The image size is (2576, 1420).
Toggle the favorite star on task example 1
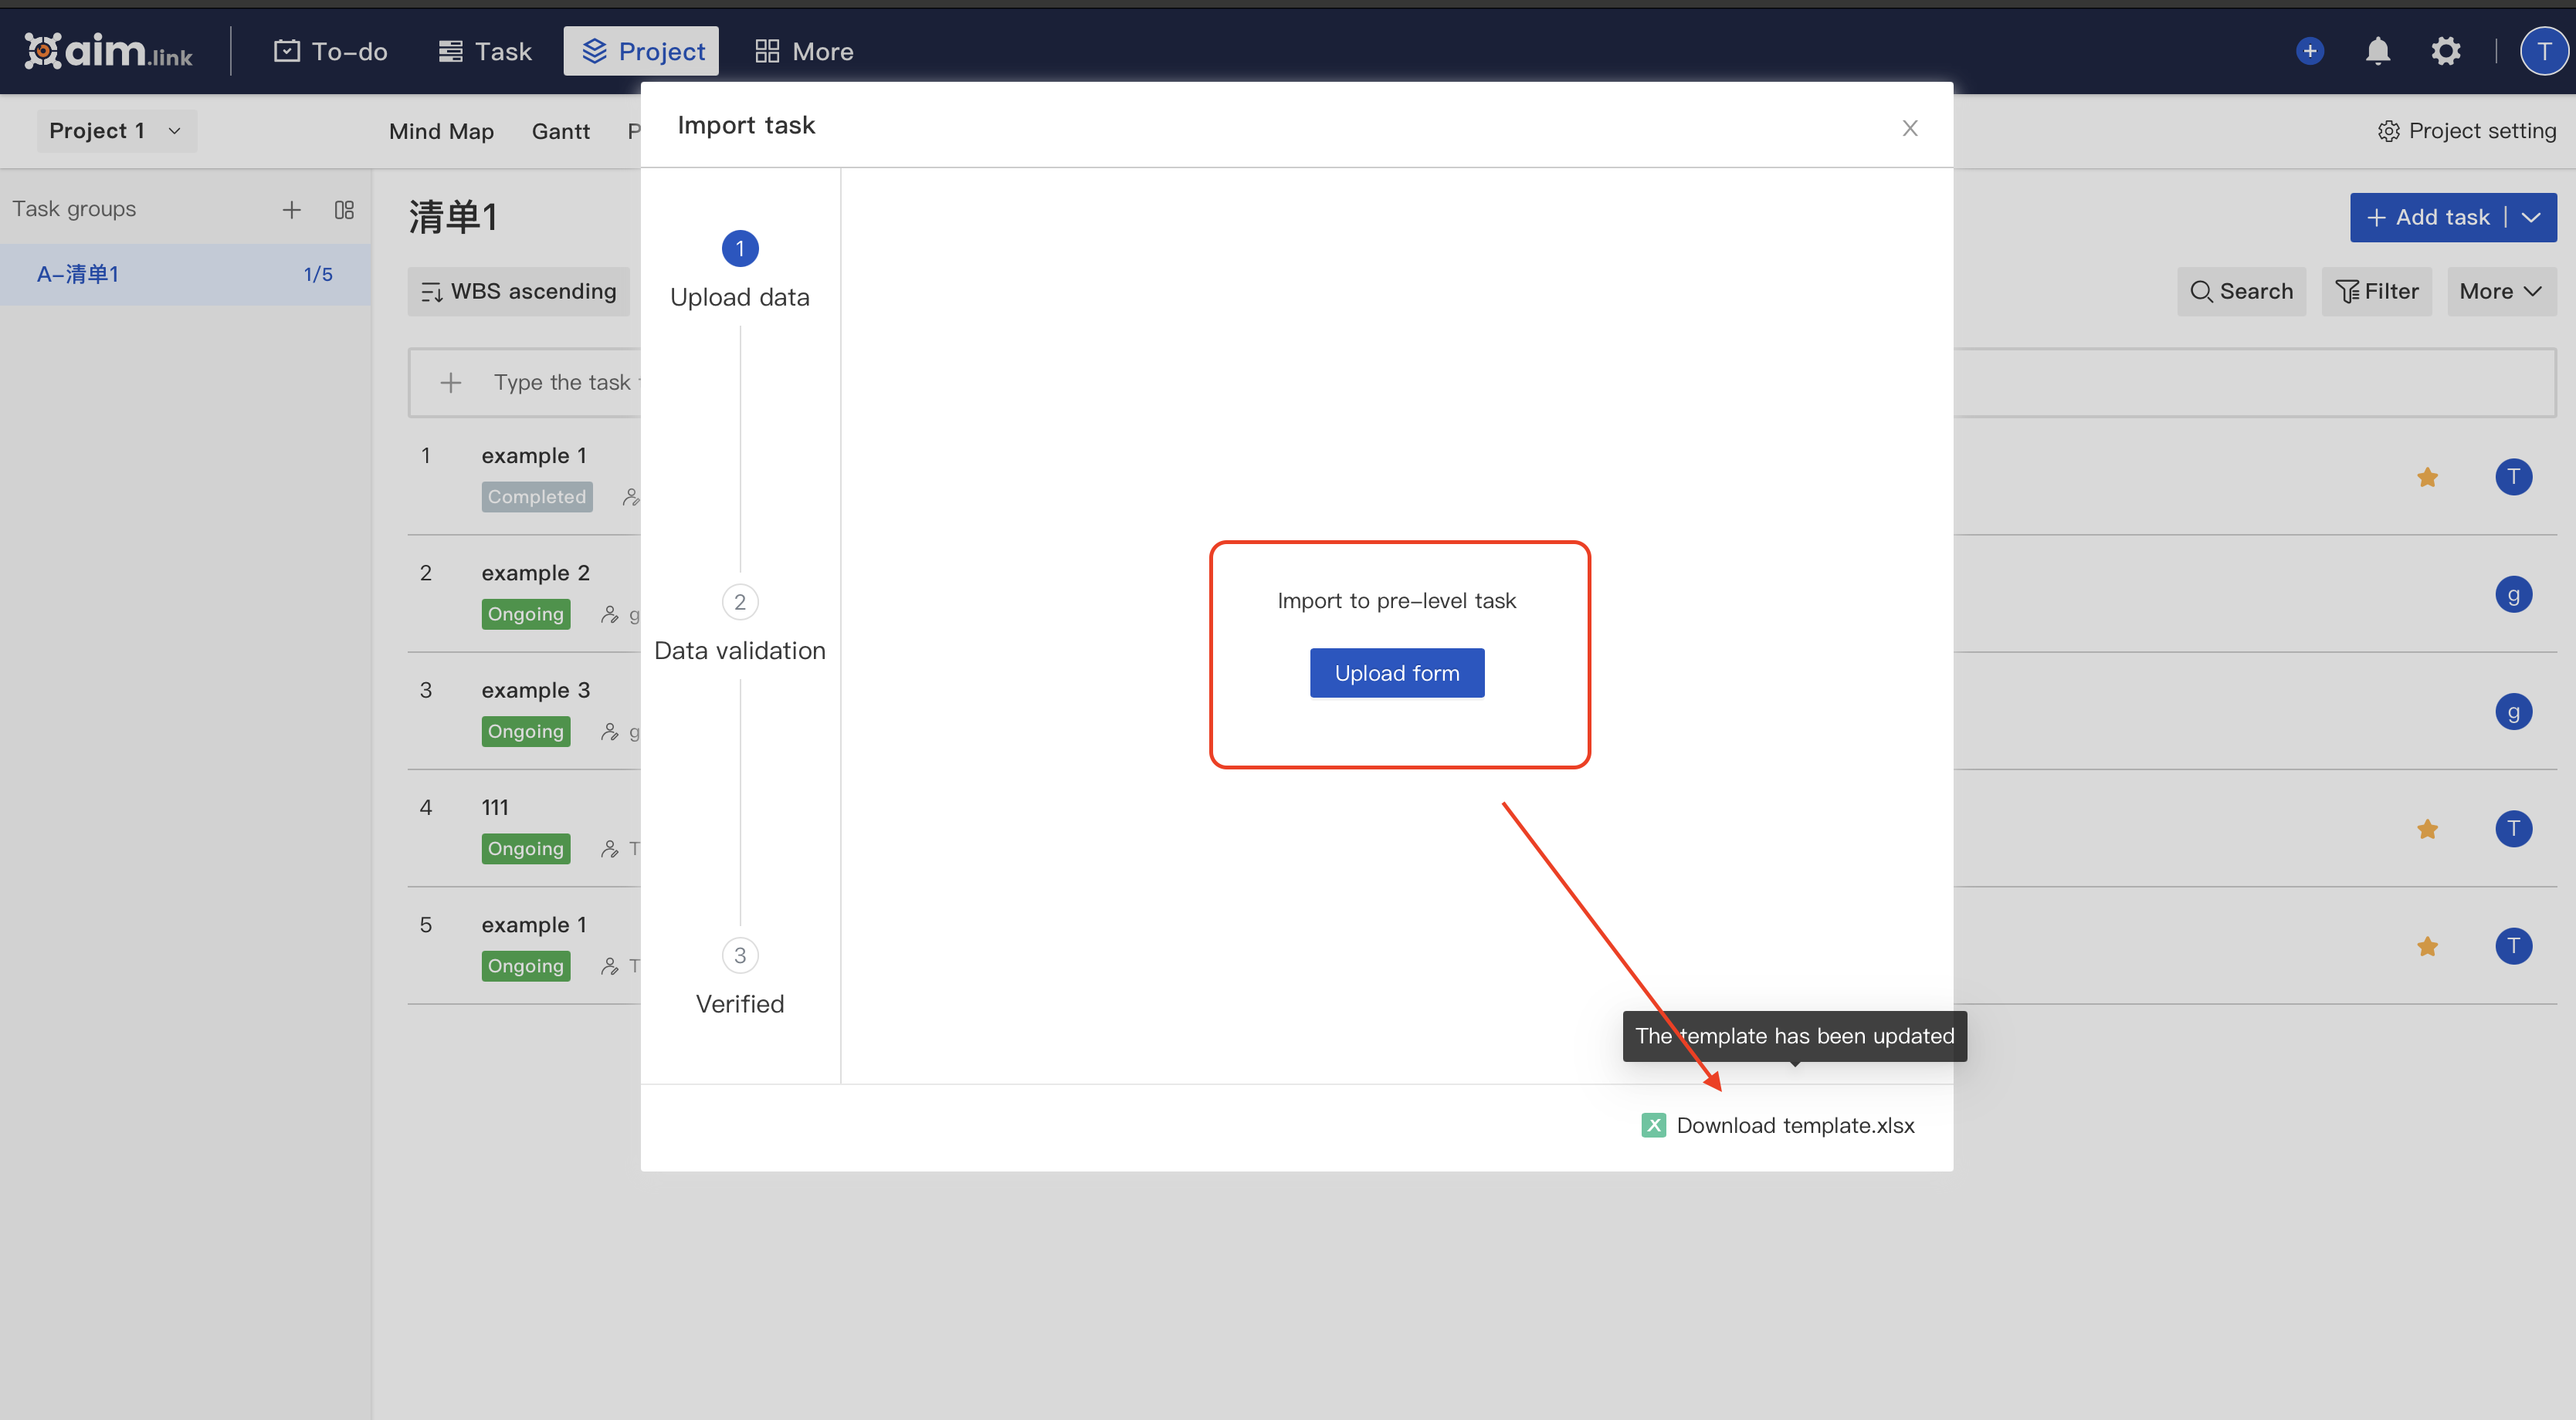pos(2427,478)
